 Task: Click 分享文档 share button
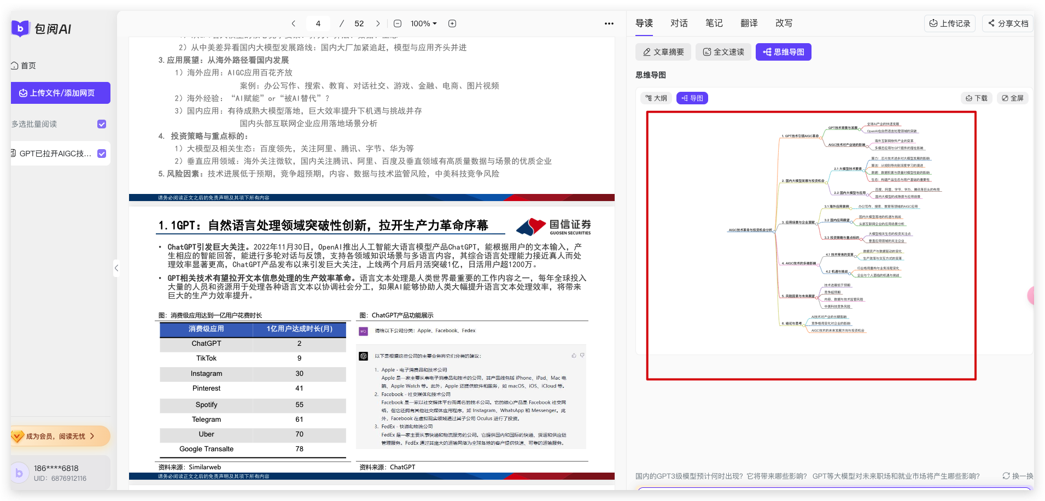pos(1008,23)
